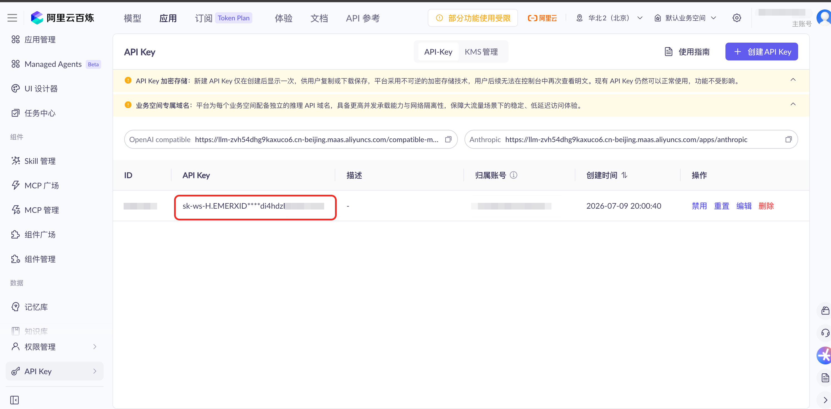
Task: Copy the Anthropic endpoint URL
Action: (788, 140)
